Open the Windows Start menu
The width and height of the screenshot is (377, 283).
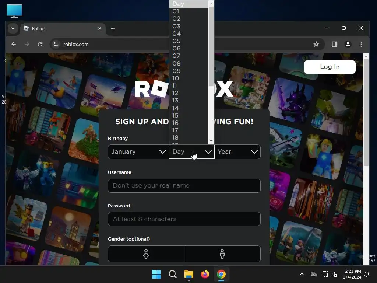(x=156, y=274)
